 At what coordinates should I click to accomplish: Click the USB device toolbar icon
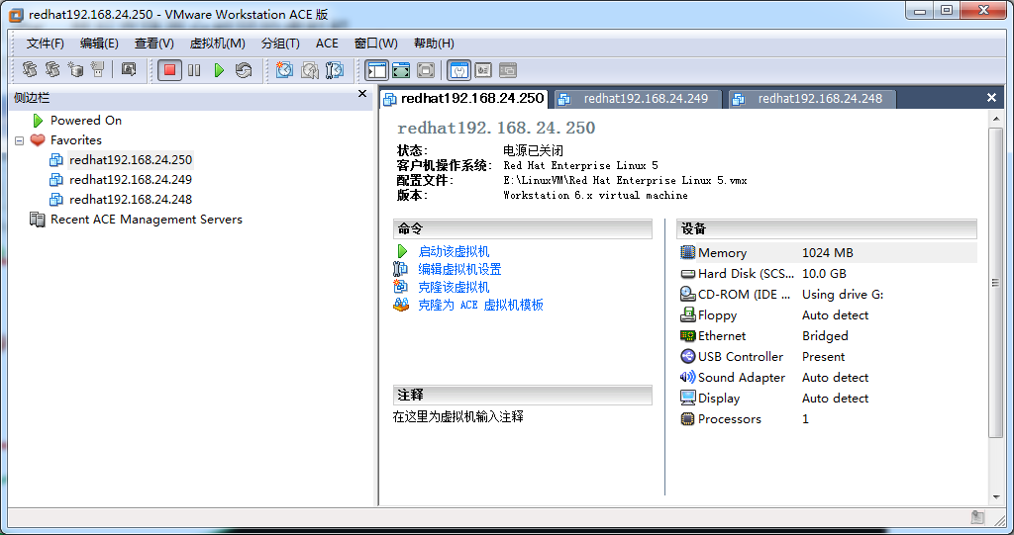pyautogui.click(x=98, y=70)
